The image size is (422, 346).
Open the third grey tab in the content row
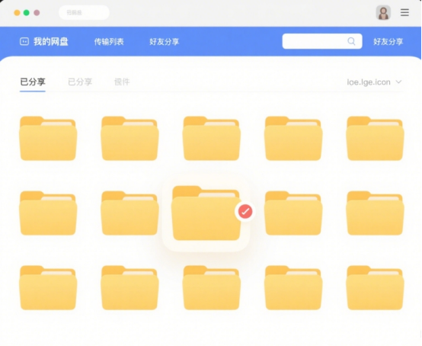click(122, 82)
